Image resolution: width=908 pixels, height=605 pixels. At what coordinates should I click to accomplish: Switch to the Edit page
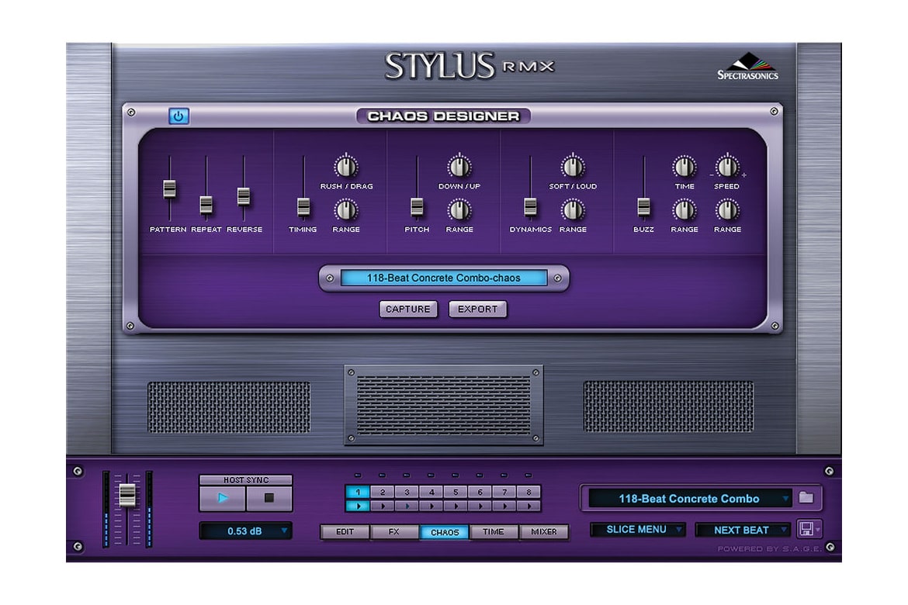click(x=345, y=531)
